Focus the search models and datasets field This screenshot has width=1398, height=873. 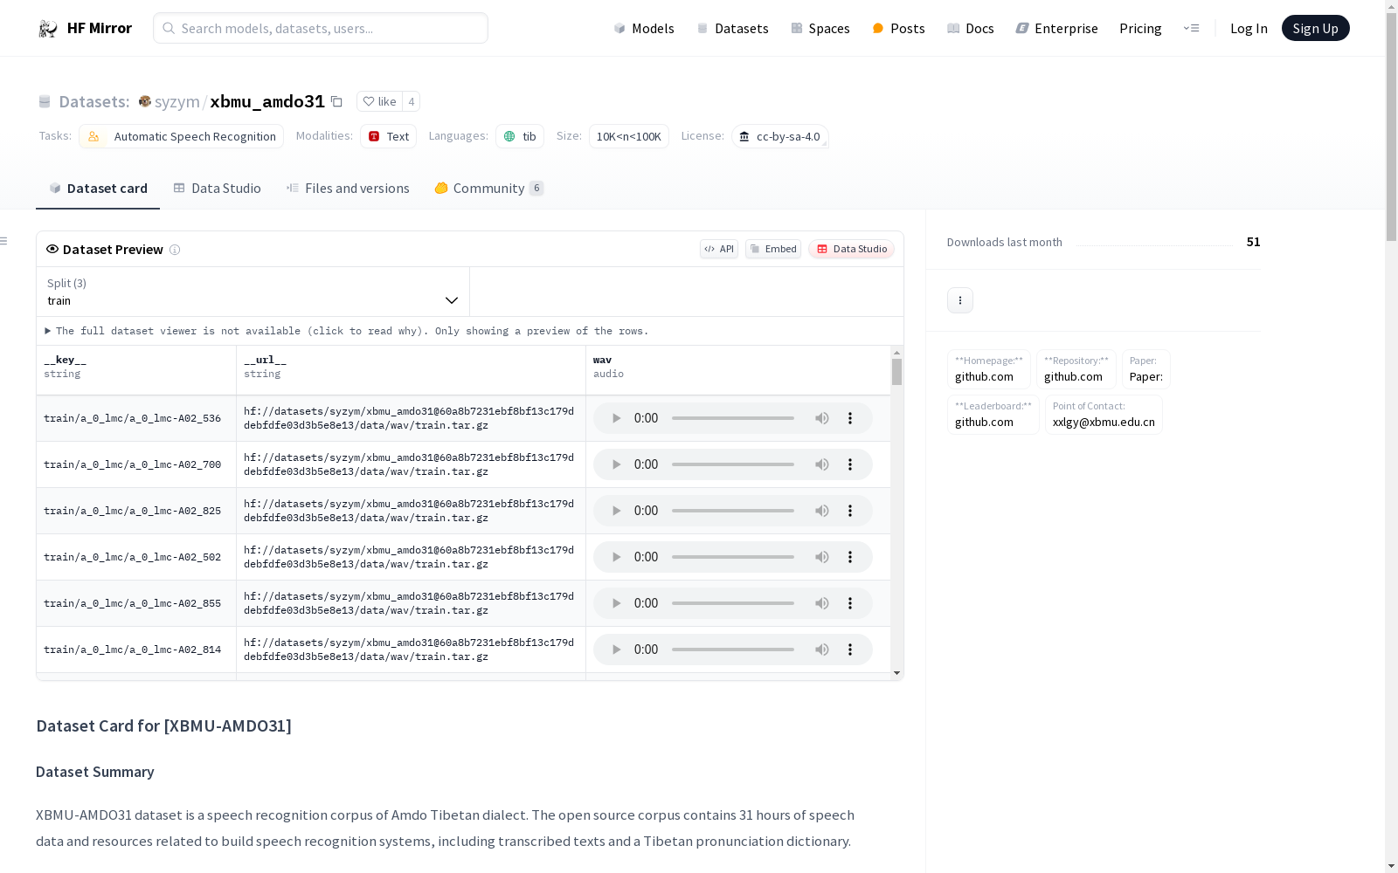tap(321, 28)
